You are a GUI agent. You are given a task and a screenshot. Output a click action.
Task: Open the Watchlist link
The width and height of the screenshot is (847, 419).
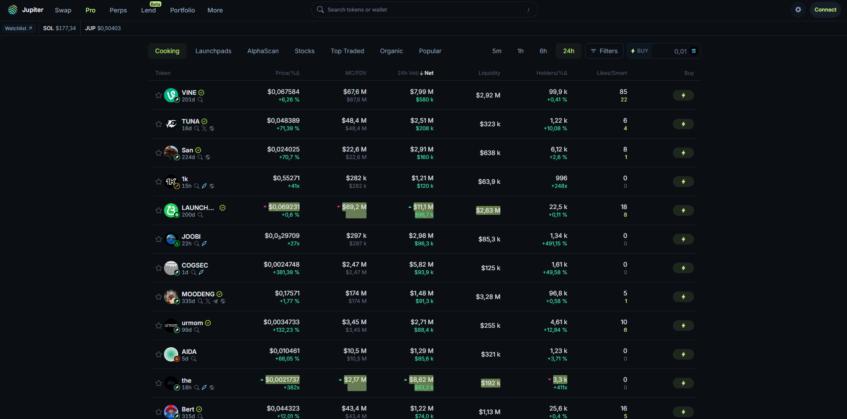[18, 28]
